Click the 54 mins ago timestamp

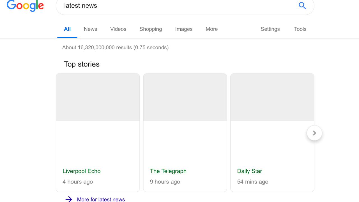253,182
